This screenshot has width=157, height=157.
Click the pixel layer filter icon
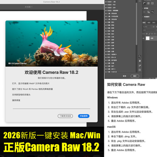154,27
